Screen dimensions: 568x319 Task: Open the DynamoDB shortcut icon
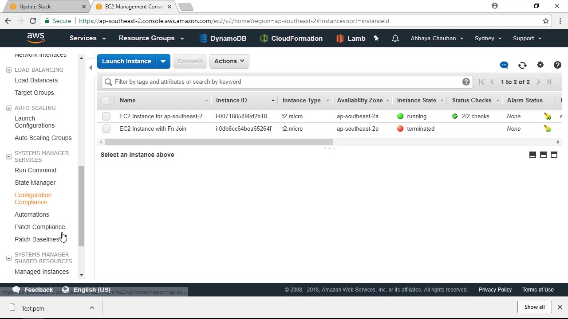(203, 39)
